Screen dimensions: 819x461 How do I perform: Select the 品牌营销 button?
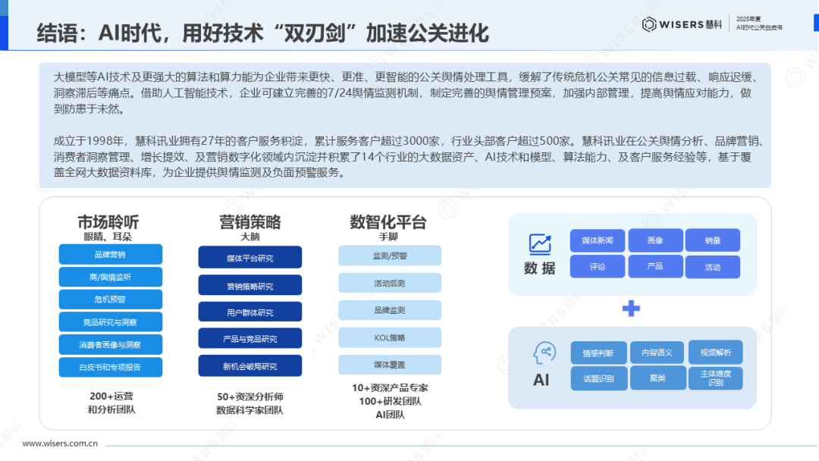pos(111,254)
